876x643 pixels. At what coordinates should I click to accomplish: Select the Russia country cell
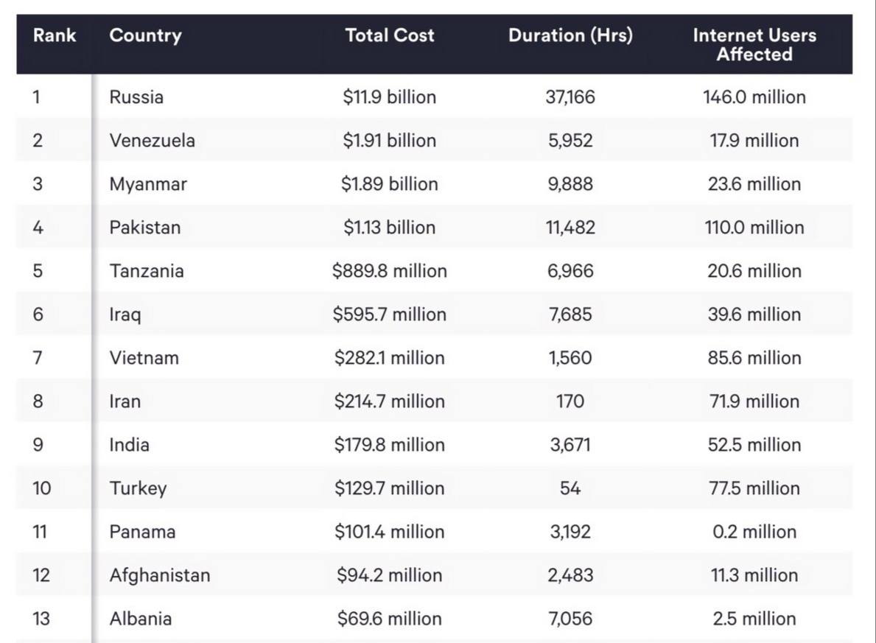tap(136, 97)
